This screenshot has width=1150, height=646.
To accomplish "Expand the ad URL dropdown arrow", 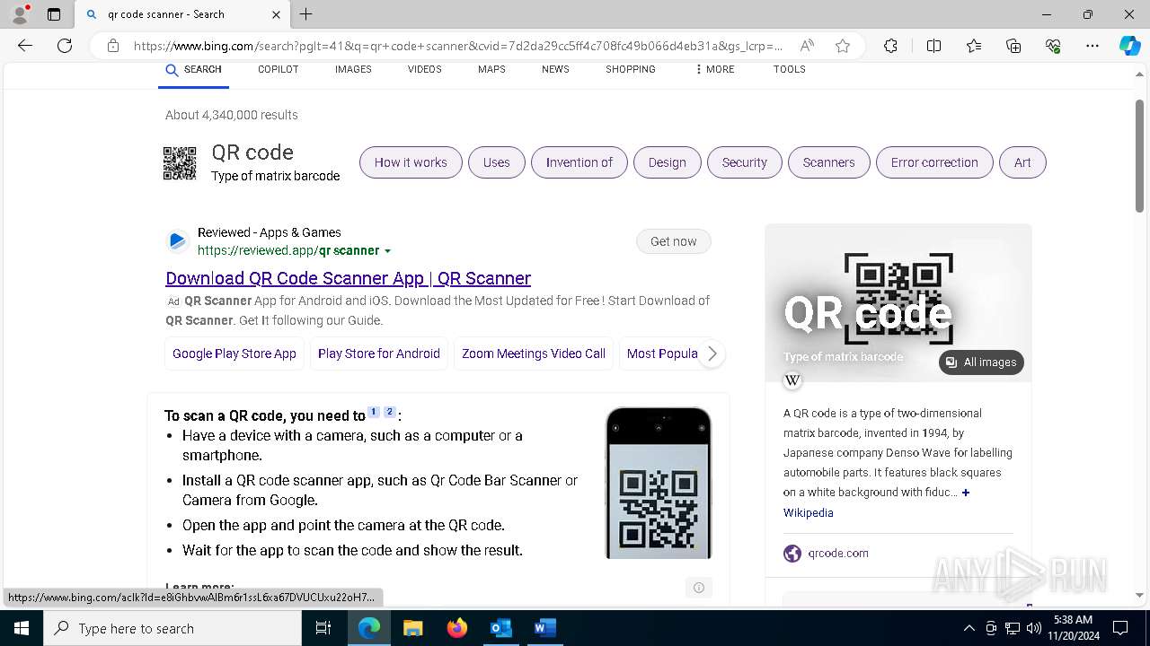I will tap(388, 251).
